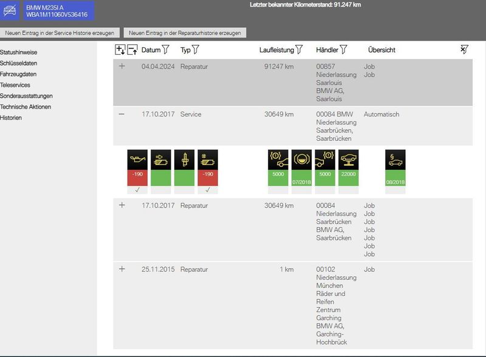Filter by Laufleistung column
Image resolution: width=486 pixels, height=357 pixels.
pyautogui.click(x=299, y=50)
